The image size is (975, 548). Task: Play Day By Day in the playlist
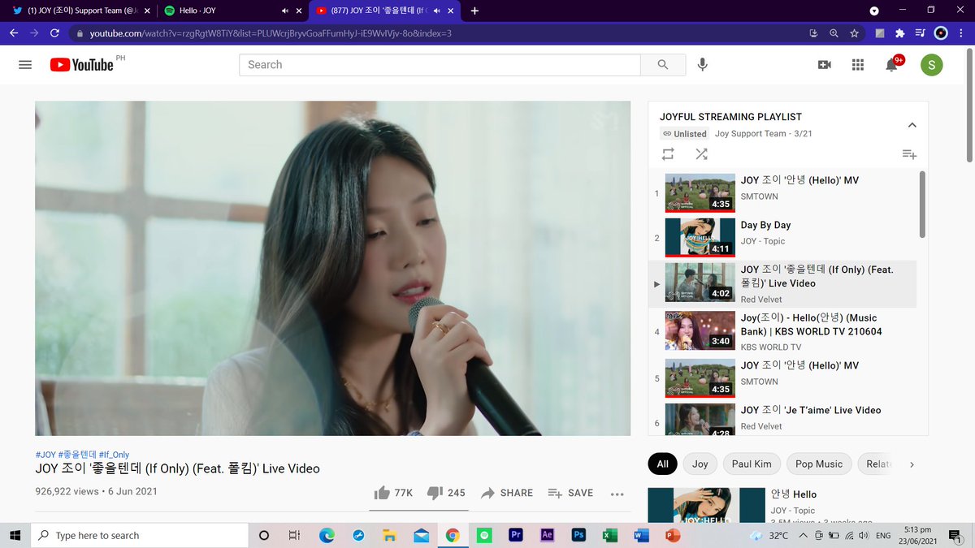[782, 237]
